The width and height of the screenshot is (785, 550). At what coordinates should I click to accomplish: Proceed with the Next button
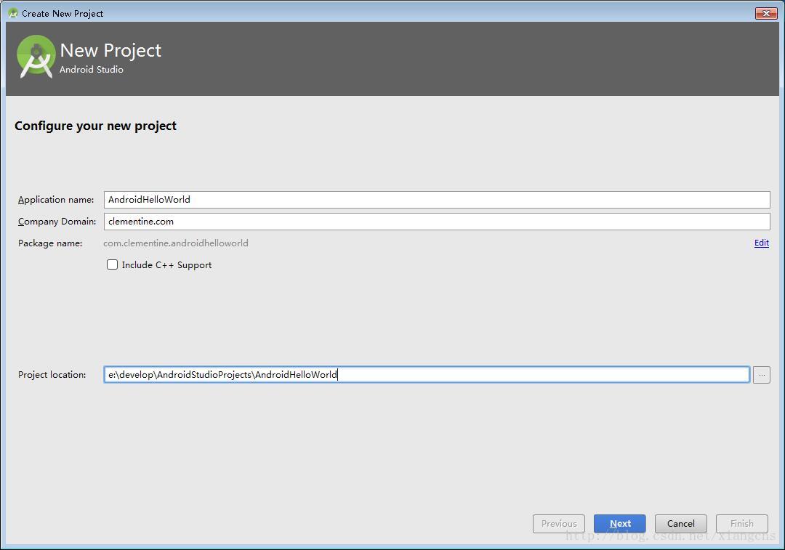pyautogui.click(x=620, y=523)
